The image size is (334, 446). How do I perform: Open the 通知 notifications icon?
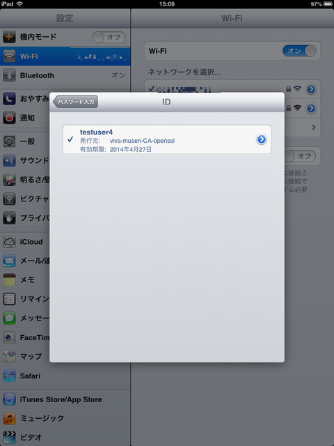point(9,118)
